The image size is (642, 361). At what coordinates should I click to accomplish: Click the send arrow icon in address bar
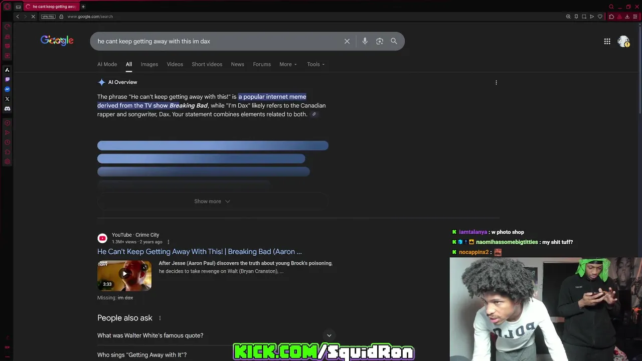(x=592, y=17)
